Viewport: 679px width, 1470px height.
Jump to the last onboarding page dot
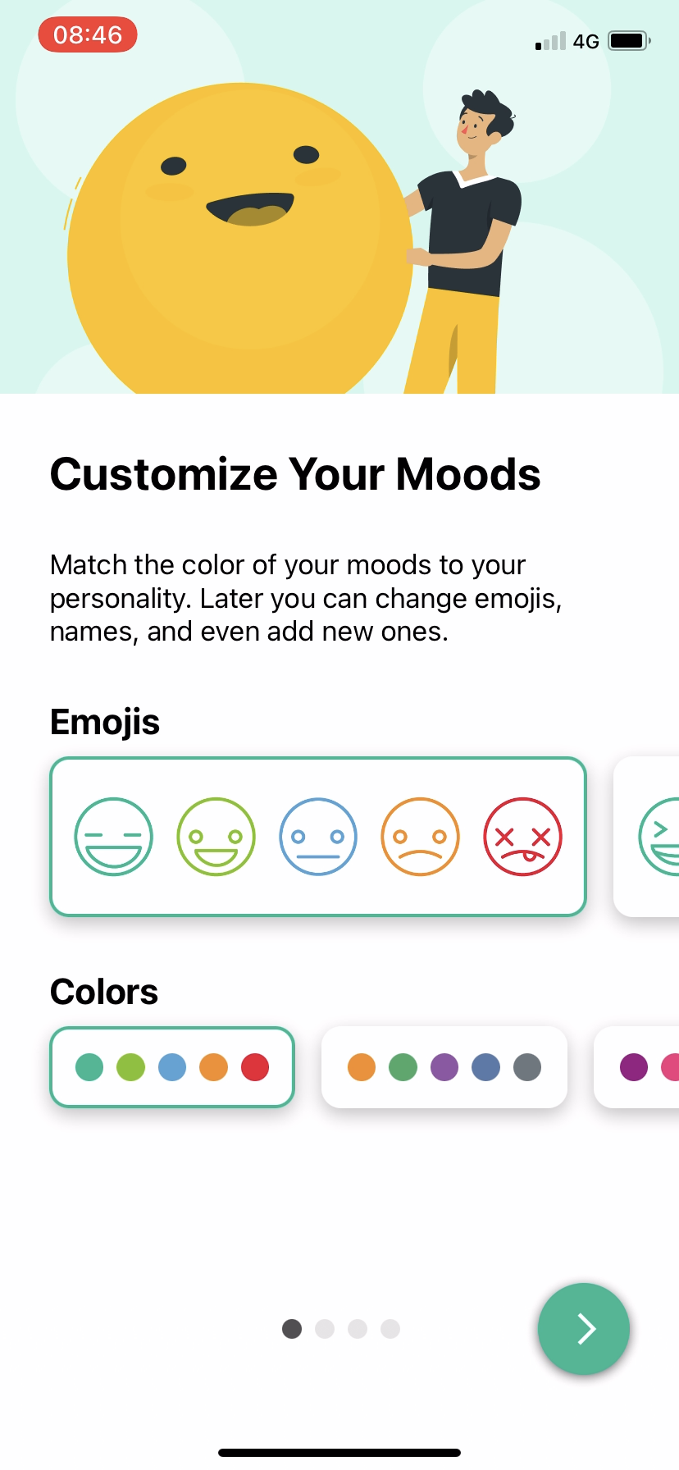[390, 1329]
